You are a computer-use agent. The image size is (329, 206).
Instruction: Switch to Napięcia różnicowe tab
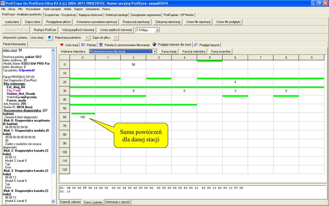[x=91, y=15]
